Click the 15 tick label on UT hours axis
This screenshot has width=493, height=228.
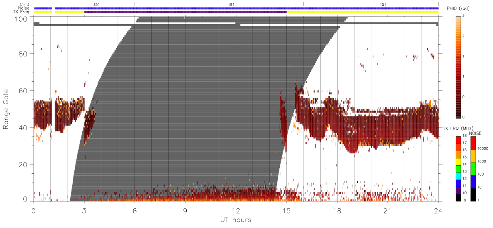pyautogui.click(x=286, y=210)
